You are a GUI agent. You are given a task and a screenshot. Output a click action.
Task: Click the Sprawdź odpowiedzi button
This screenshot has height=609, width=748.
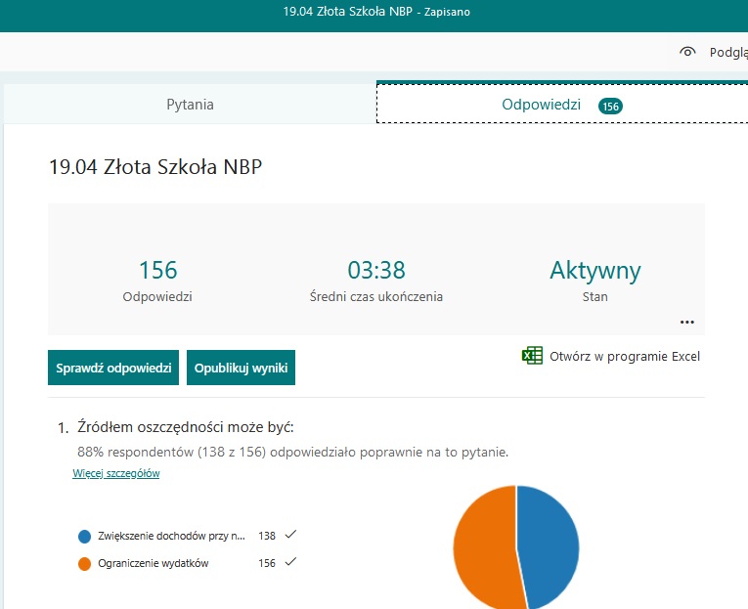[113, 368]
